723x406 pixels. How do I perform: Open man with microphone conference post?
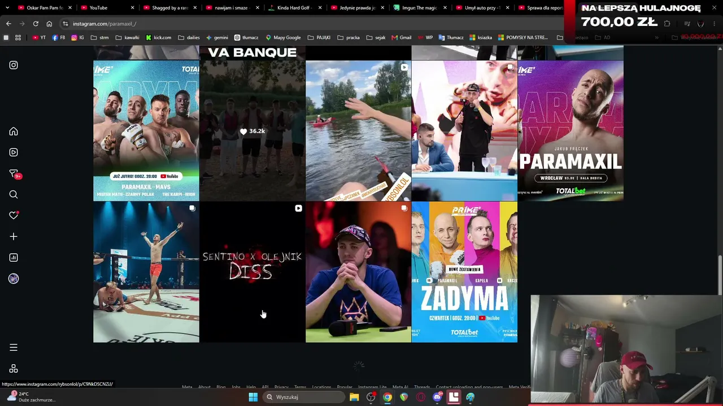464,131
